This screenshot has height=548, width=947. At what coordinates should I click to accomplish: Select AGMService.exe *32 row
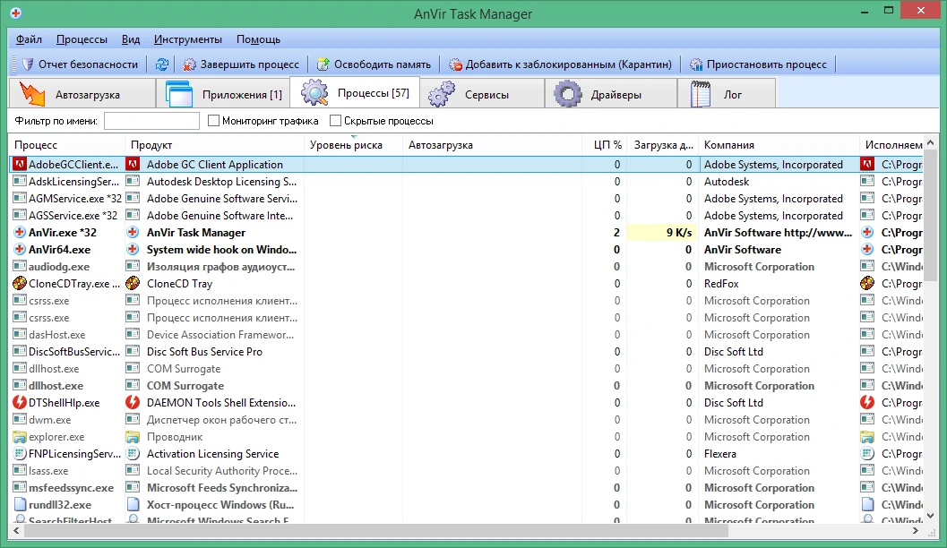pos(466,198)
